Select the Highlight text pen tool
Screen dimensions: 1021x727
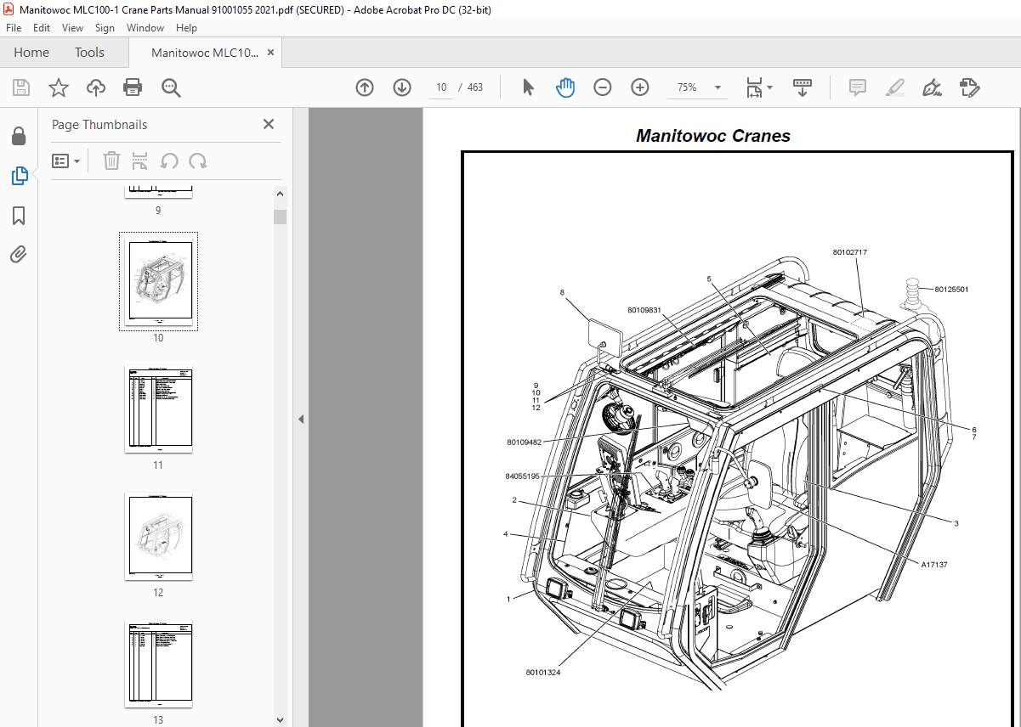[894, 87]
